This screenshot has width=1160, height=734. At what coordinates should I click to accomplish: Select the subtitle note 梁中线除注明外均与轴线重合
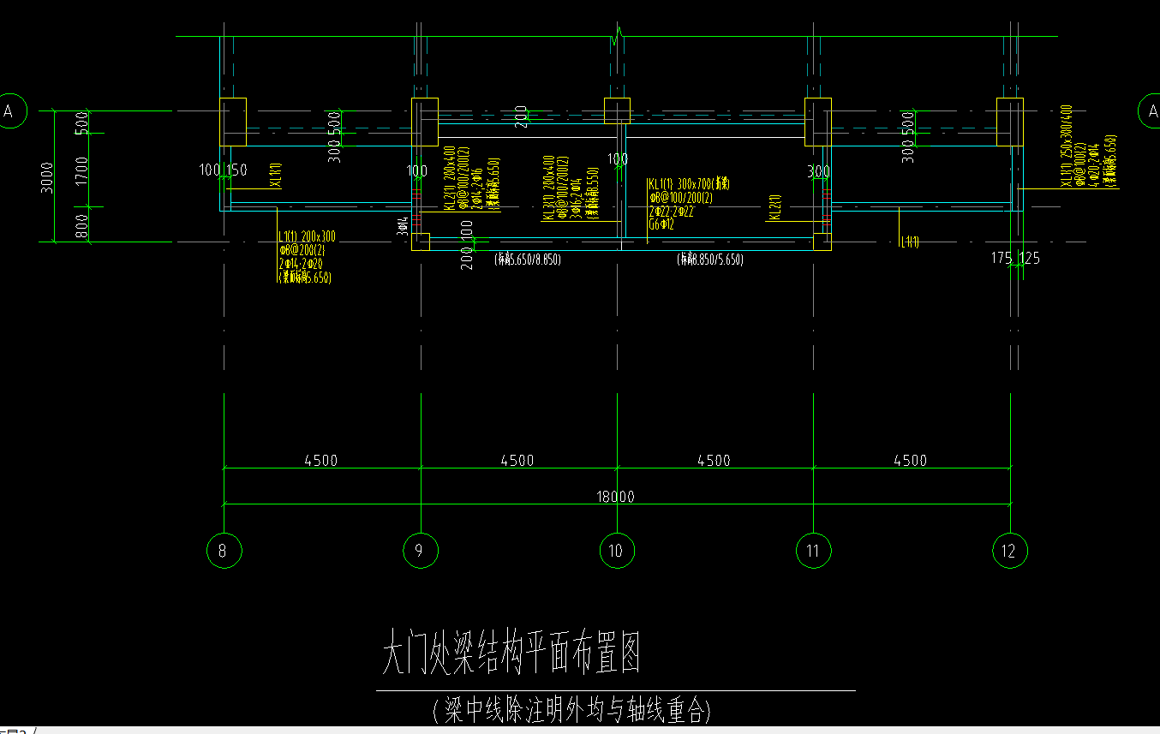point(571,710)
